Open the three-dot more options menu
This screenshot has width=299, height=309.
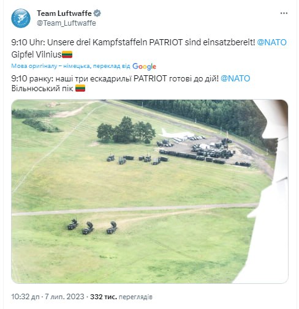click(284, 13)
